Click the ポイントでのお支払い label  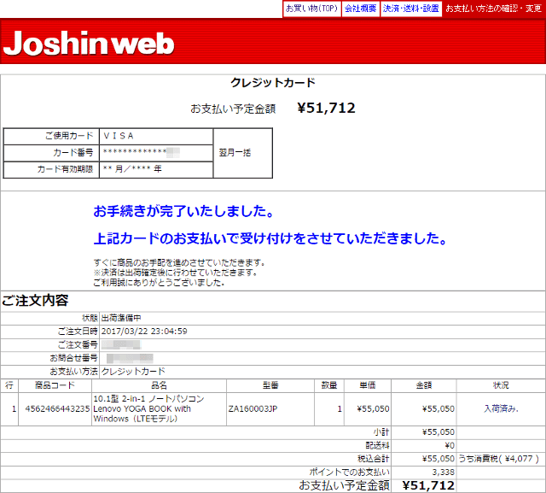click(x=350, y=472)
